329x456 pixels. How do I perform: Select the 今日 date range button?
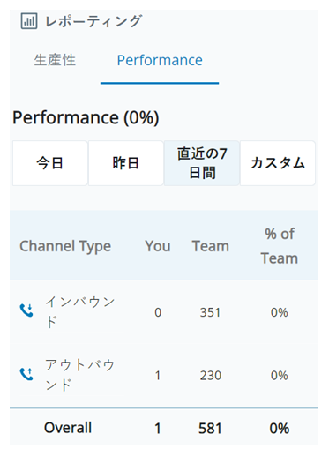pos(50,163)
